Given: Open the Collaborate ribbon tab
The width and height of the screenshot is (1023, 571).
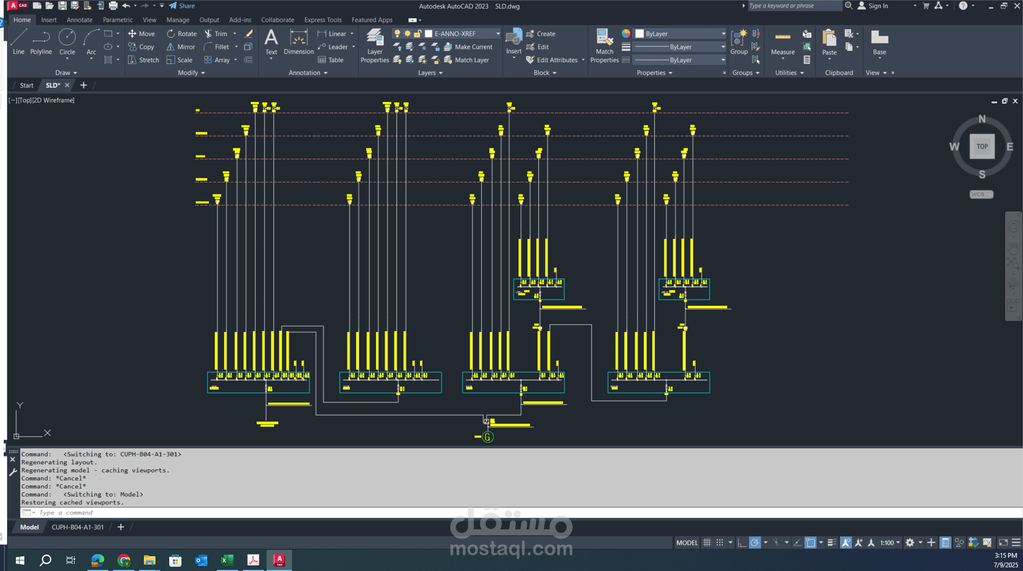Looking at the screenshot, I should click(x=277, y=20).
